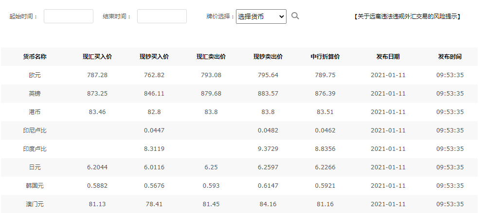Click the value 0.0482 in 印尼卢比 row
The image size is (485, 213).
[268, 130]
